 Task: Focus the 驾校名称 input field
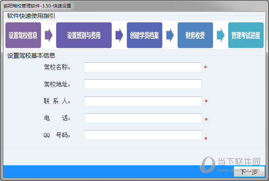(x=143, y=67)
